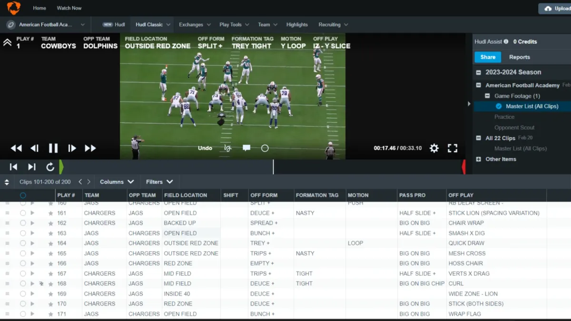Open the Team menu dropdown
The image size is (571, 321).
click(x=267, y=25)
